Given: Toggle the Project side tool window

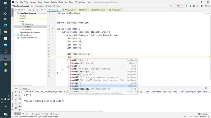Looking at the screenshot, I should pos(13,13).
